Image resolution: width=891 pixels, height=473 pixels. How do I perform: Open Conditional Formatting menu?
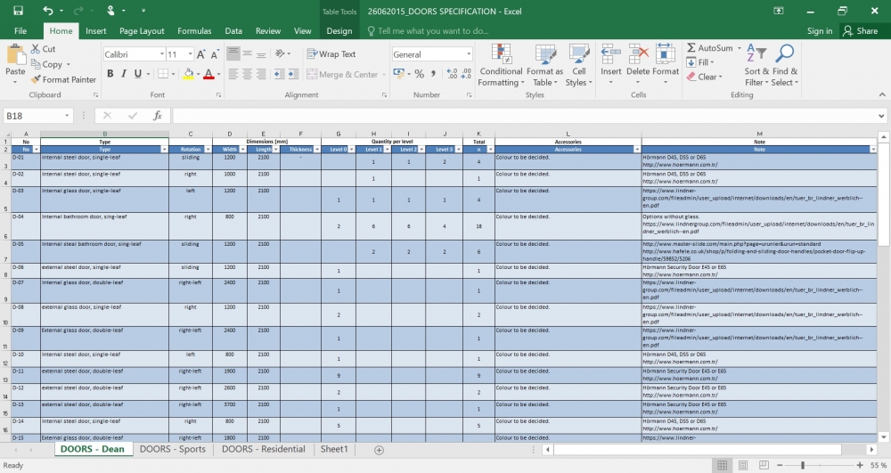coord(501,65)
